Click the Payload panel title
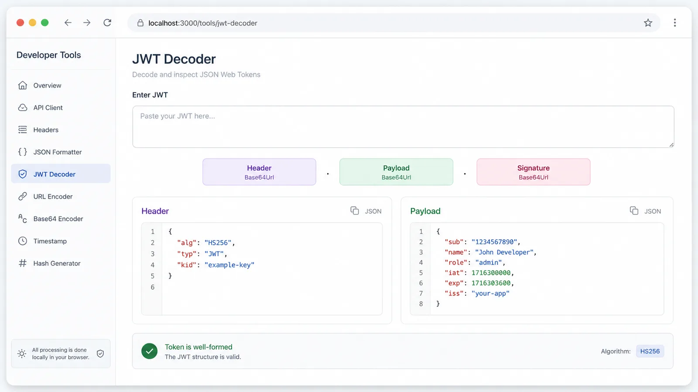 coord(425,211)
